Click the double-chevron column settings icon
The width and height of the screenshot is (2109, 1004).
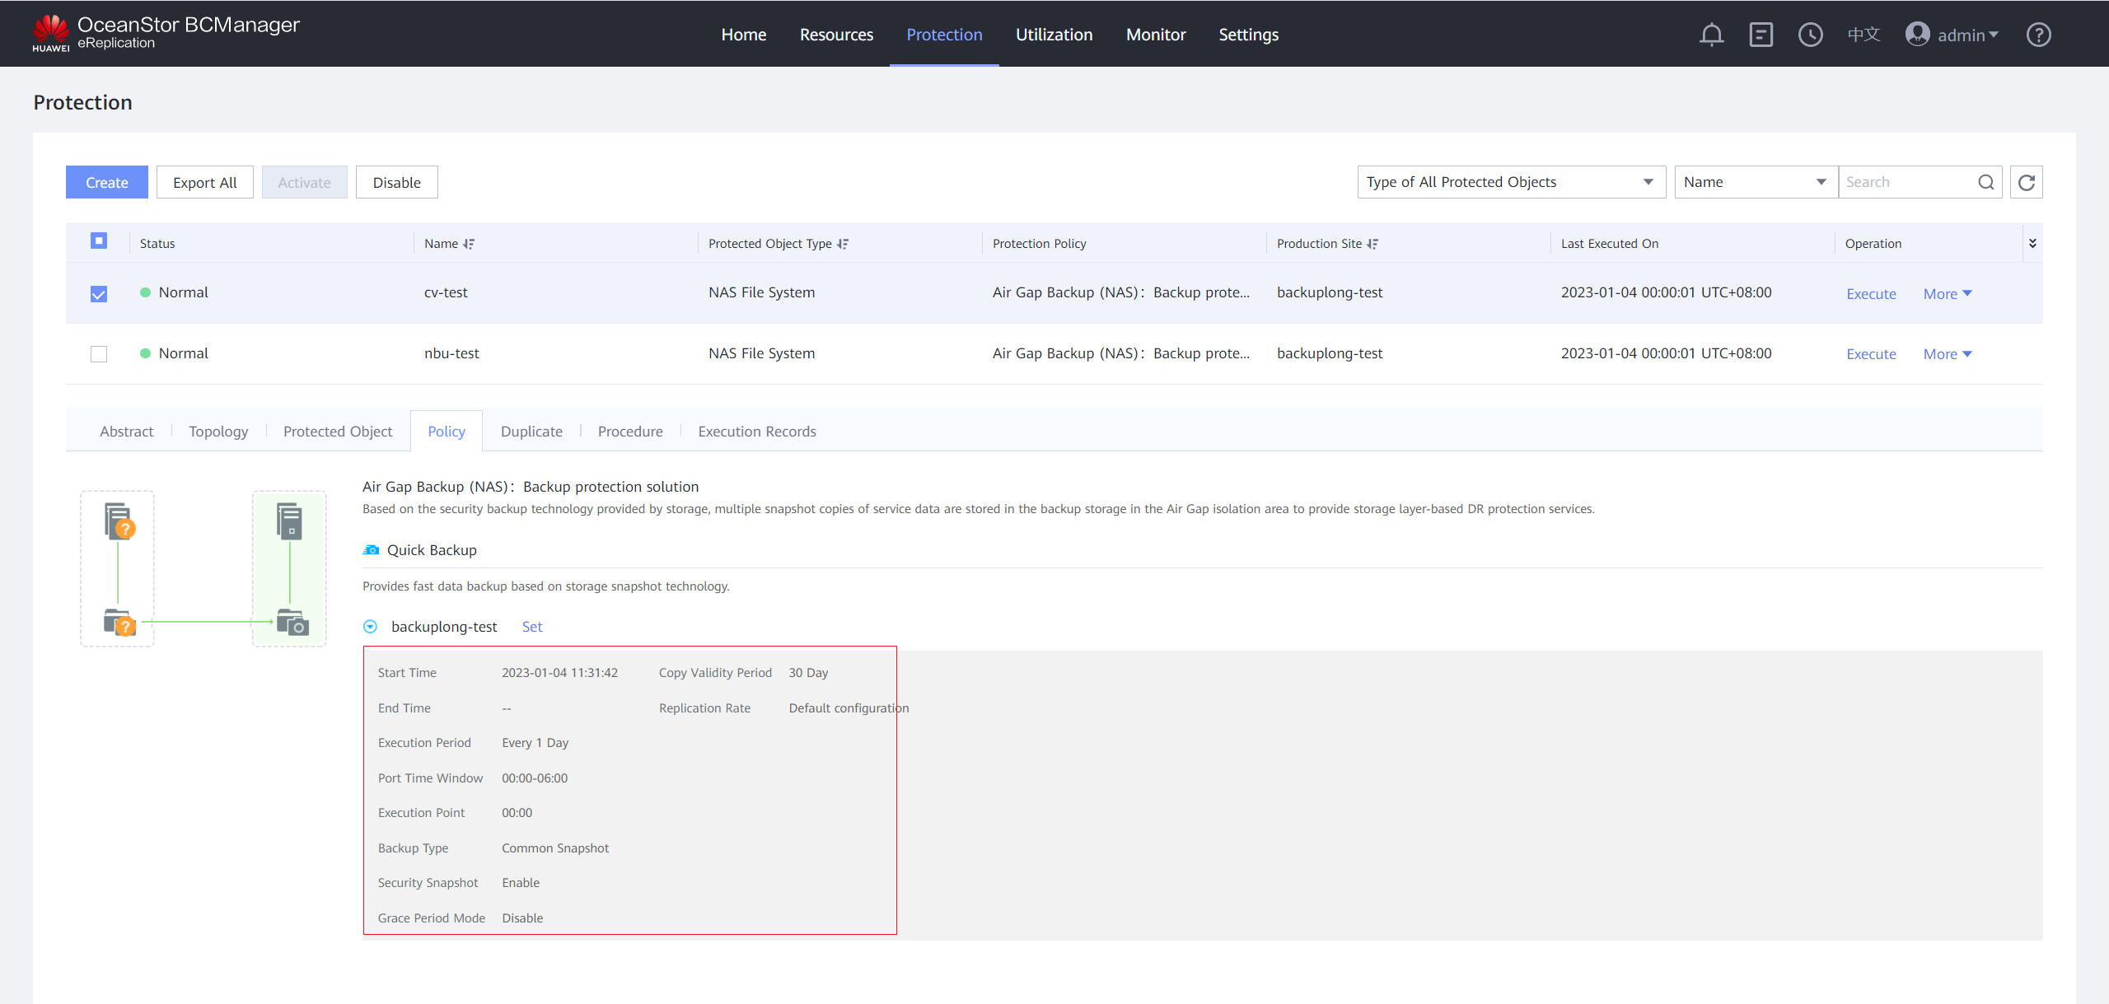click(2032, 243)
